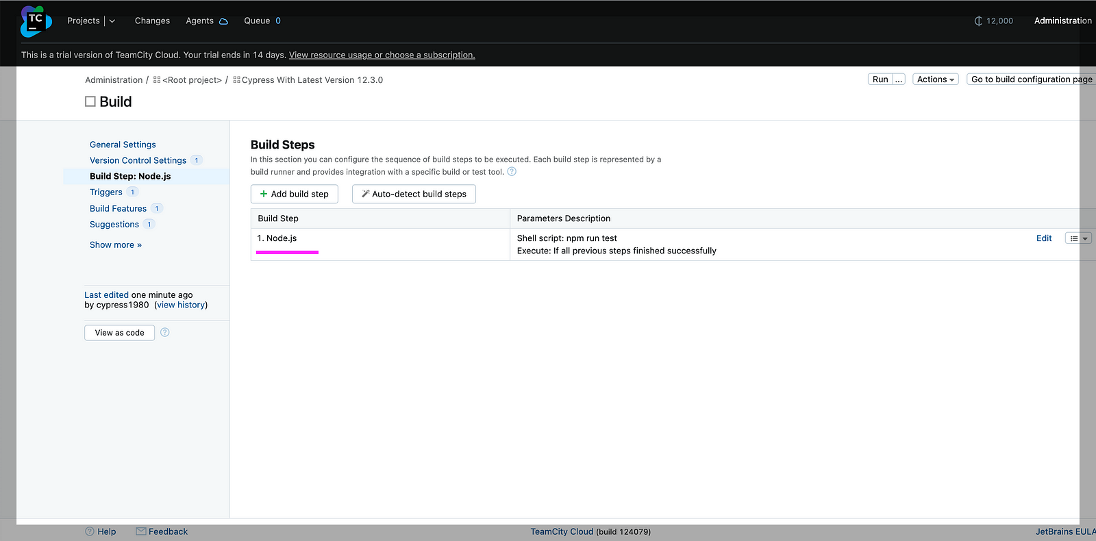1096x541 pixels.
Task: Open the Help link in footer
Action: [x=101, y=532]
